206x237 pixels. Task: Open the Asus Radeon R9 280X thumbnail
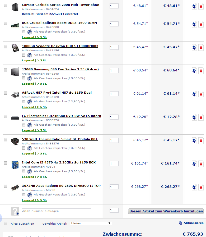coord(15,188)
